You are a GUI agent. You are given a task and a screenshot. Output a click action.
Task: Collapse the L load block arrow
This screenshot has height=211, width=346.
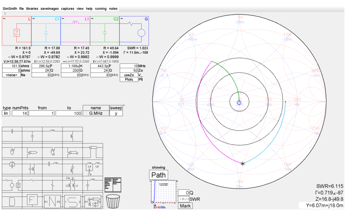pos(4,19)
